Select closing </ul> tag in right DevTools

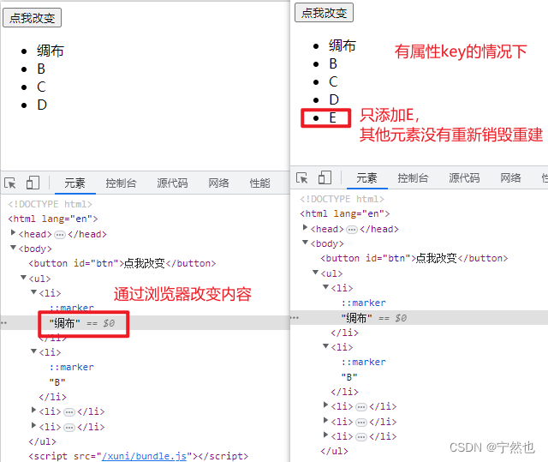334,451
